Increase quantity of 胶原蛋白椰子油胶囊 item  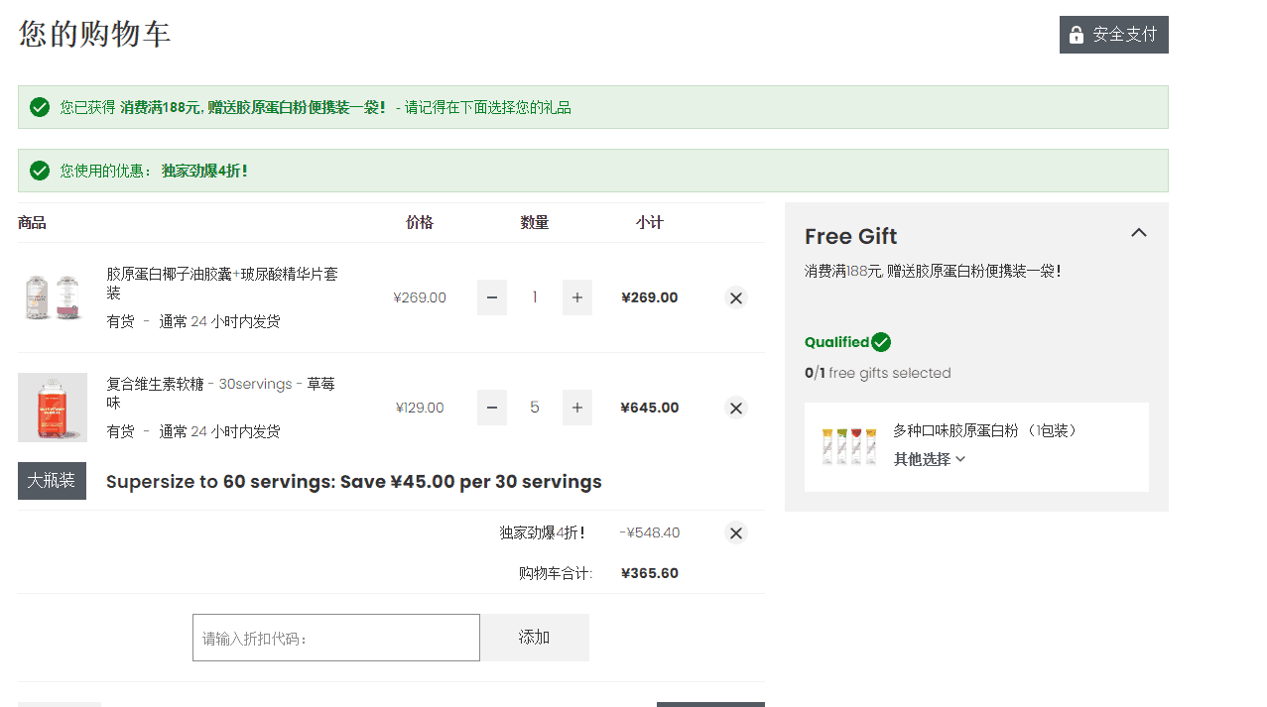(x=577, y=297)
